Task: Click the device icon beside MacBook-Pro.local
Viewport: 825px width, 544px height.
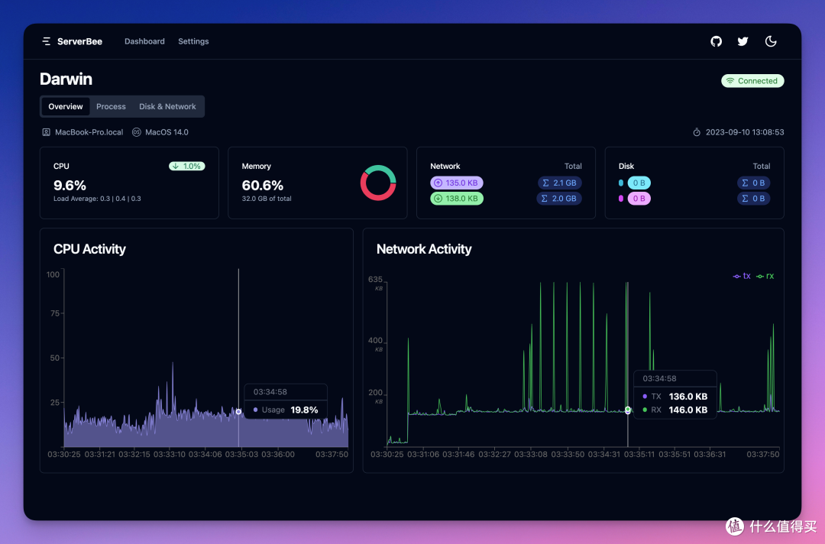Action: pyautogui.click(x=46, y=131)
